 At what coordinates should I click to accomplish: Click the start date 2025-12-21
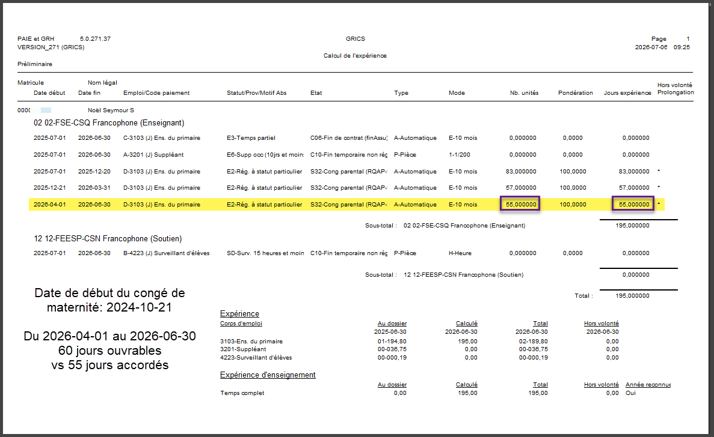pyautogui.click(x=50, y=188)
